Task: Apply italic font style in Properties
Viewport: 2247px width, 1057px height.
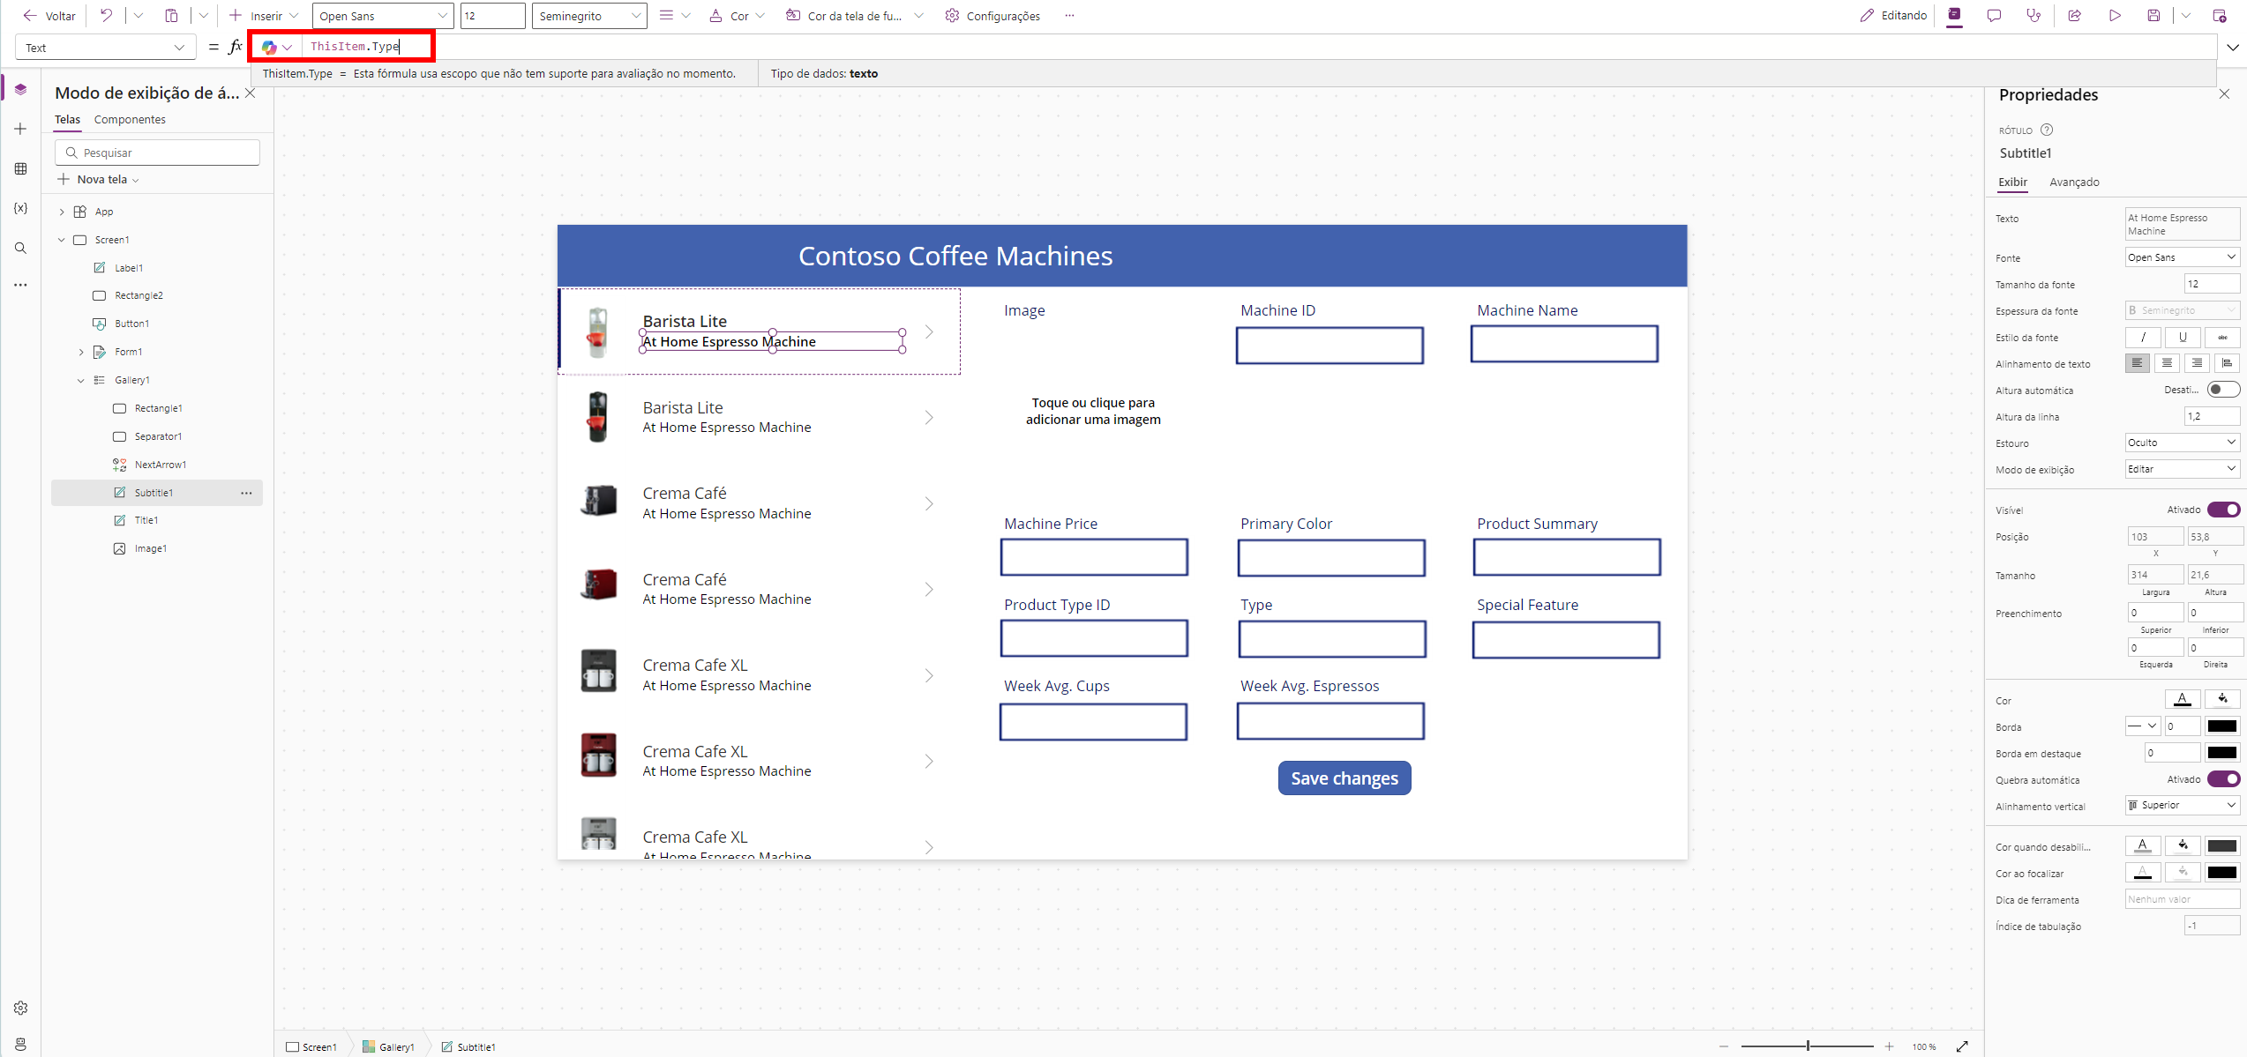Action: tap(2143, 337)
